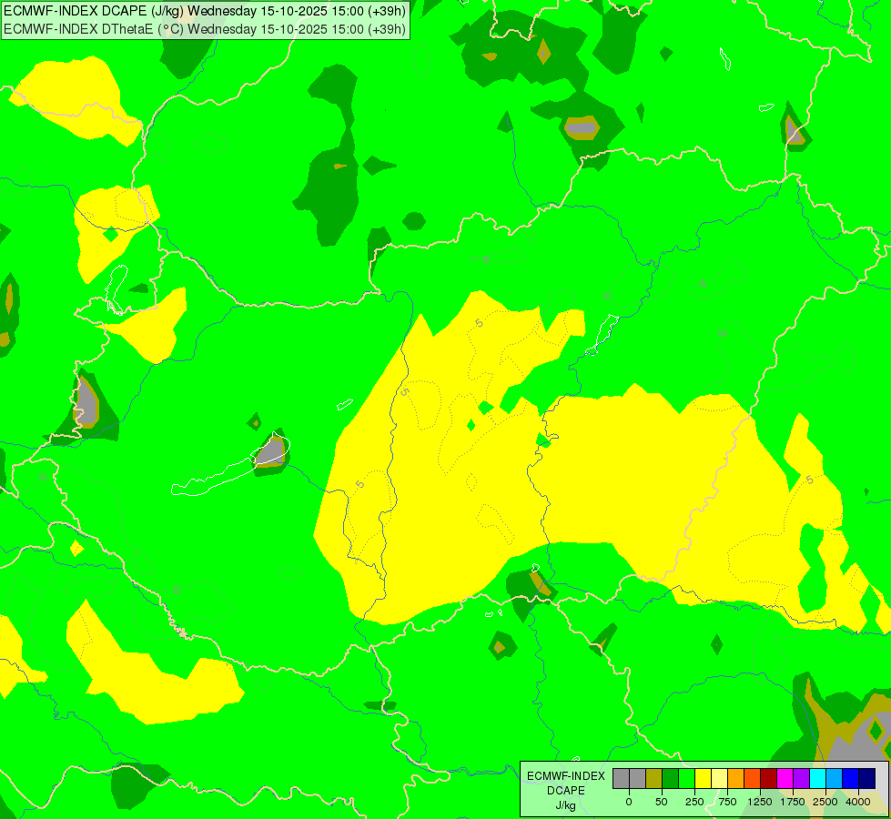891x819 pixels.
Task: Click the legend value 2500
Action: (825, 802)
